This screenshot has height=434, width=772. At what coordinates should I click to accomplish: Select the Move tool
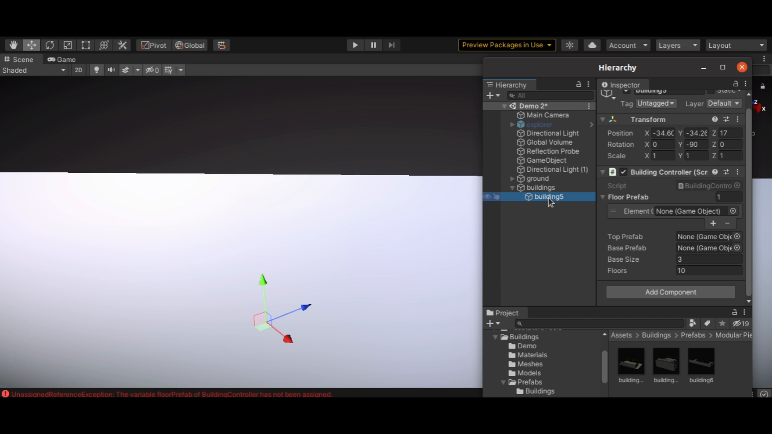(31, 45)
